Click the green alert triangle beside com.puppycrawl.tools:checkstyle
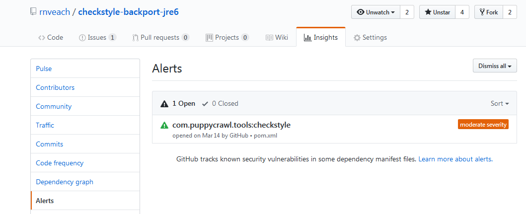526x214 pixels. (x=164, y=126)
